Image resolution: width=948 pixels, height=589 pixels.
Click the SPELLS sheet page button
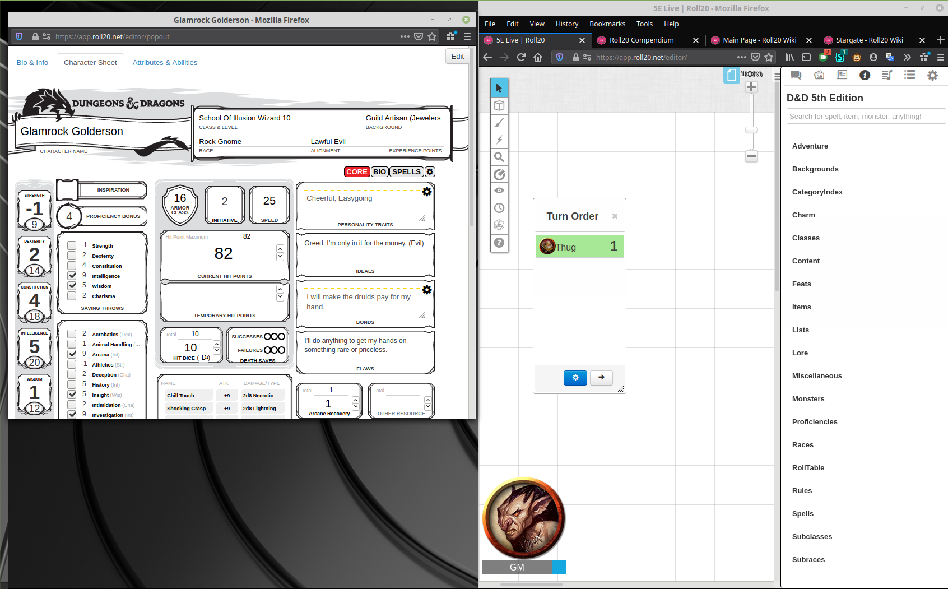point(406,172)
